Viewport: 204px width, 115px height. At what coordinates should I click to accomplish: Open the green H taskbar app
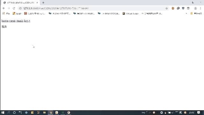[63, 112]
